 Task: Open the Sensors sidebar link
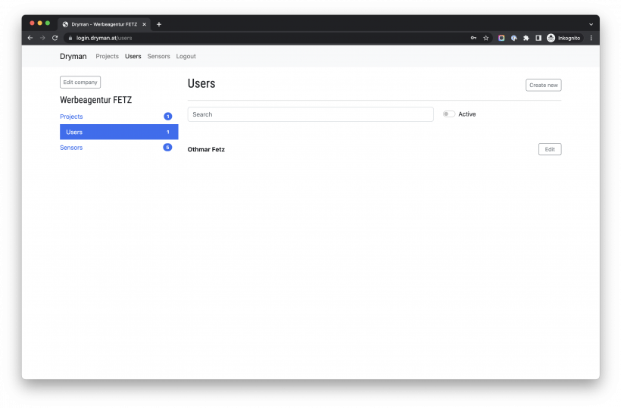tap(71, 148)
